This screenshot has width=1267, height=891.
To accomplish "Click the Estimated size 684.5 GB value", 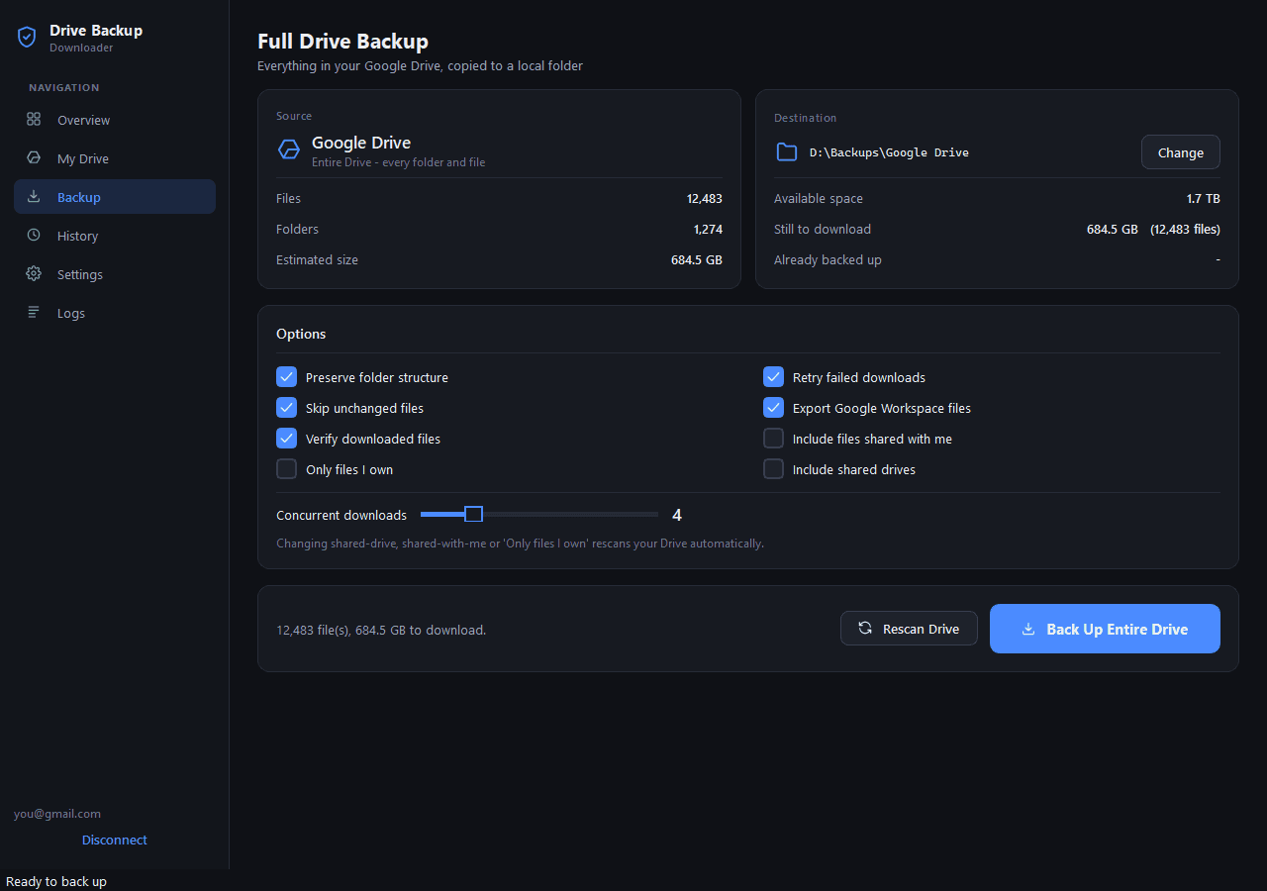I will pyautogui.click(x=697, y=259).
